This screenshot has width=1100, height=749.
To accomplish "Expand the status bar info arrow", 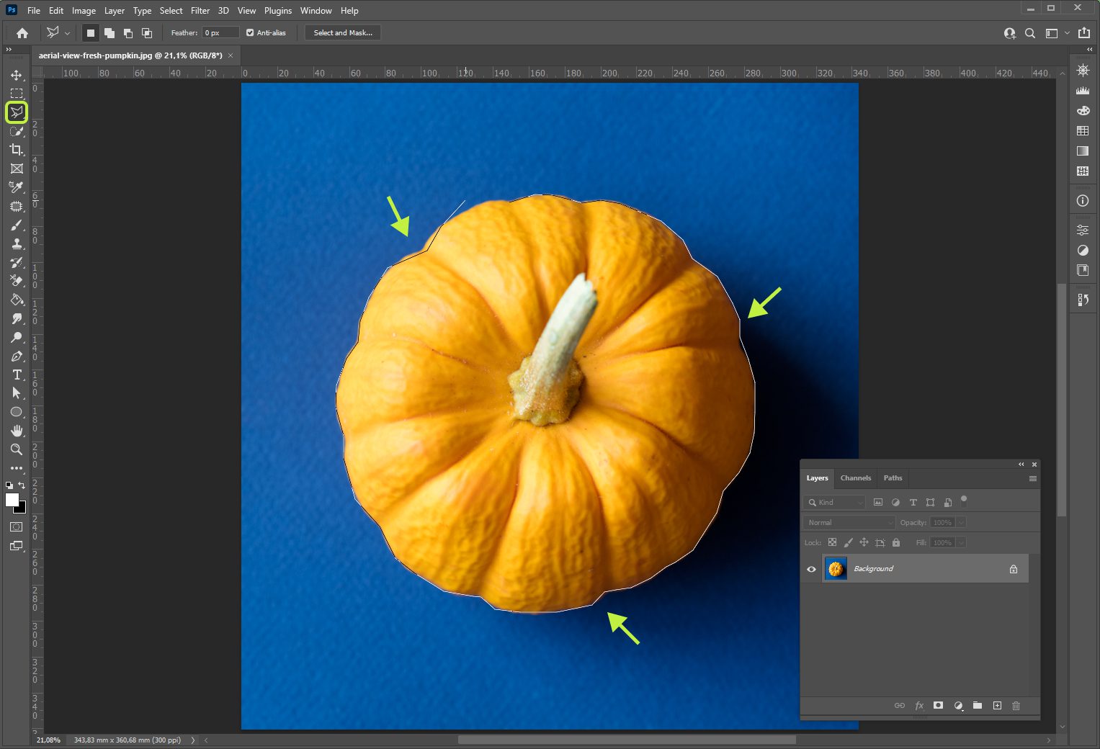I will pyautogui.click(x=192, y=740).
